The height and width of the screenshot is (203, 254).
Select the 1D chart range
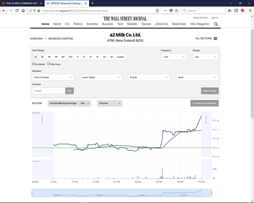pyautogui.click(x=35, y=57)
